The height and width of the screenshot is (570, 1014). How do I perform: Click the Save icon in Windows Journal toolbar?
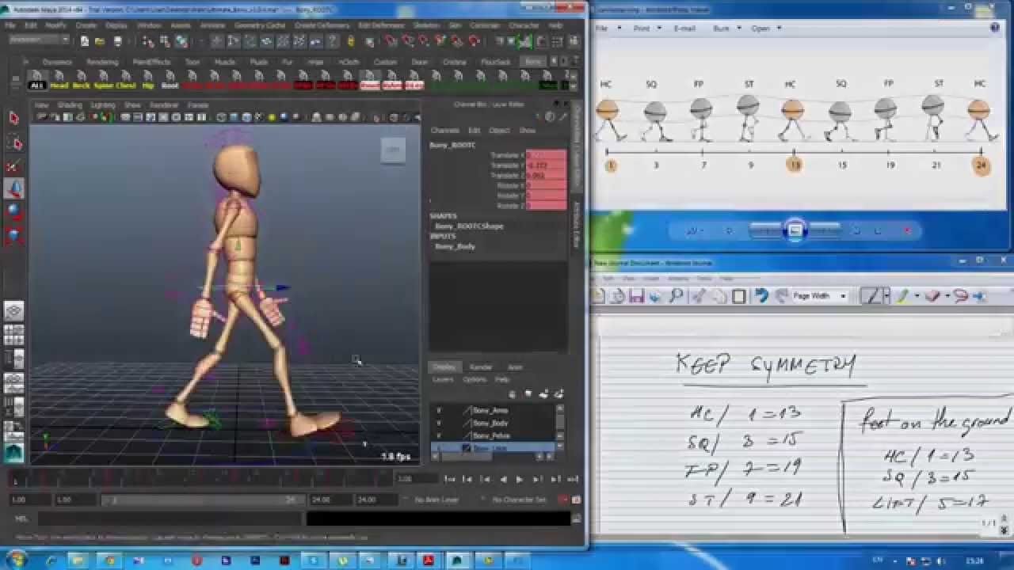click(x=635, y=296)
